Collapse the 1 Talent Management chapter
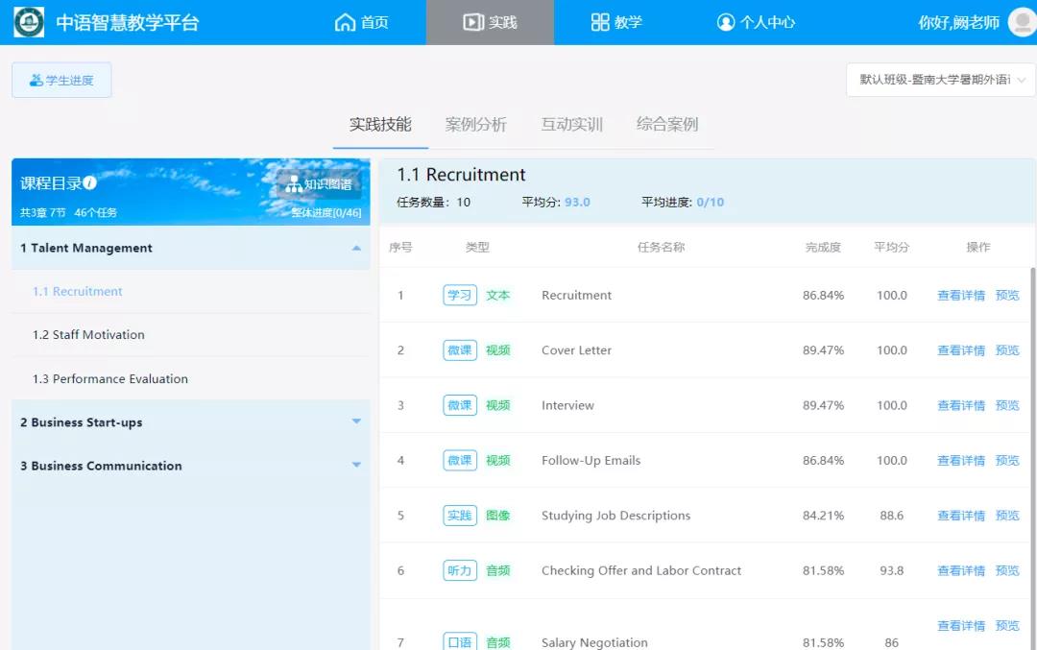The width and height of the screenshot is (1037, 650). click(356, 248)
